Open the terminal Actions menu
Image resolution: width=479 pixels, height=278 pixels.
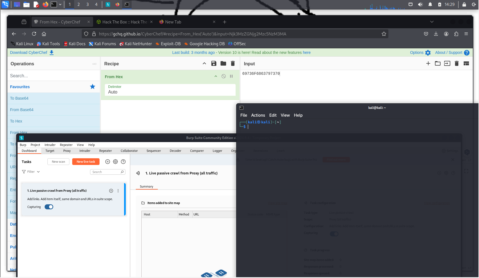(258, 115)
